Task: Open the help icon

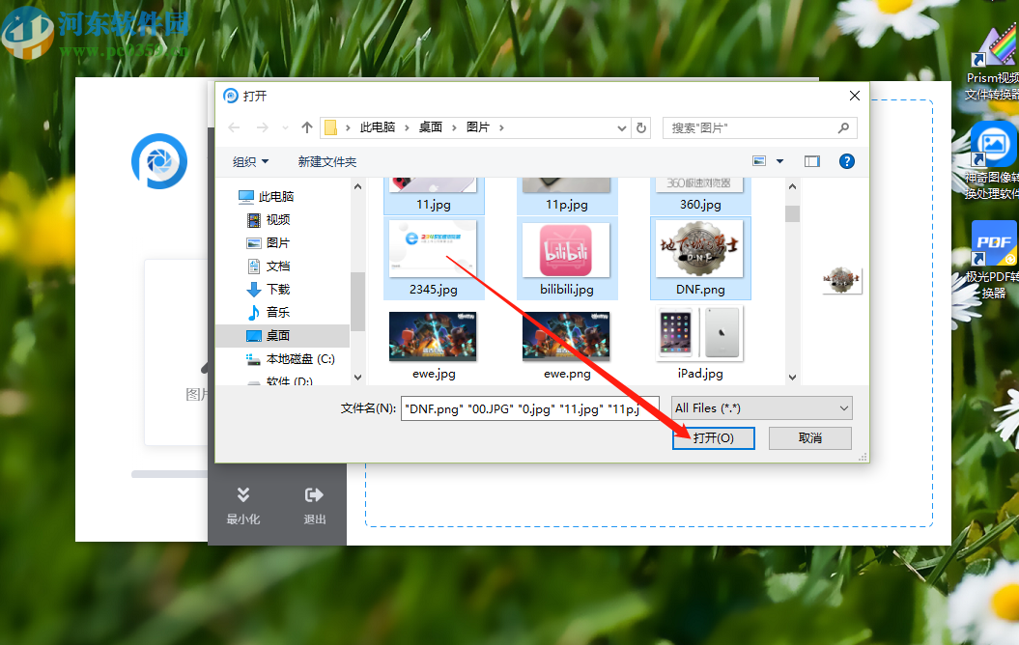Action: click(x=847, y=161)
